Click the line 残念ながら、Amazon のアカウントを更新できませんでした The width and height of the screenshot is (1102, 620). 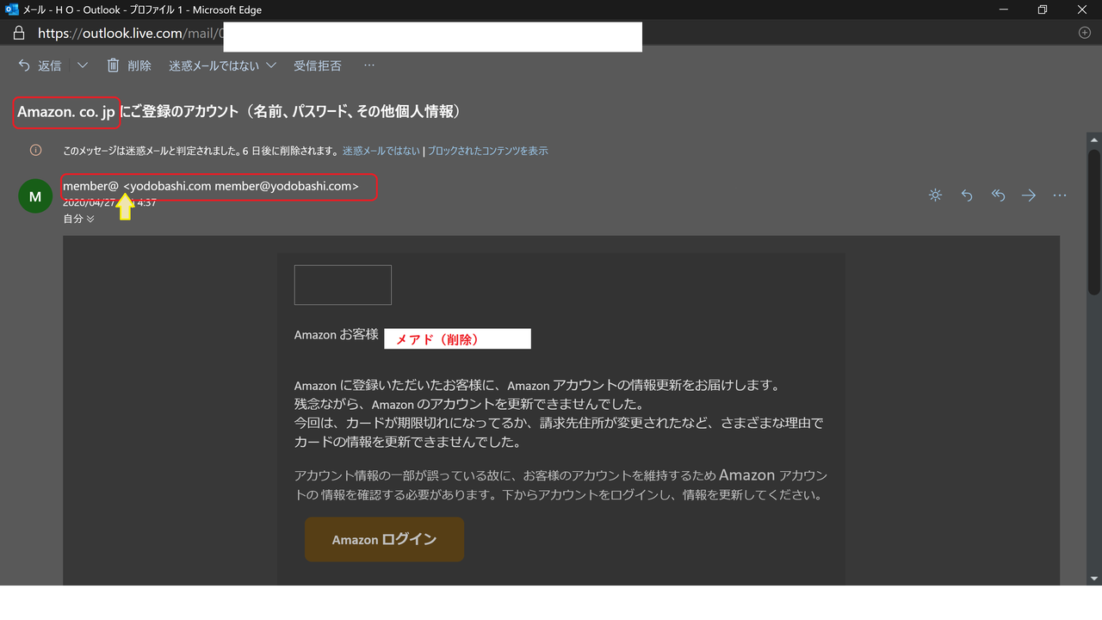(x=469, y=404)
